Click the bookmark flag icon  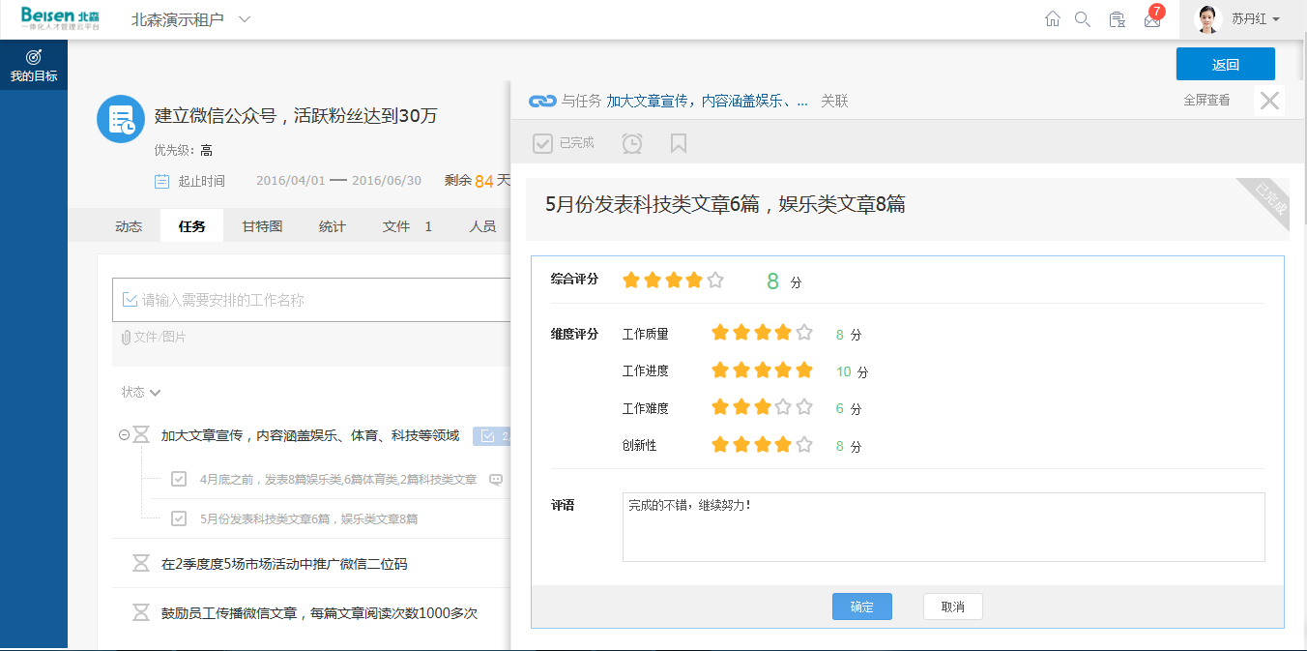pos(679,143)
